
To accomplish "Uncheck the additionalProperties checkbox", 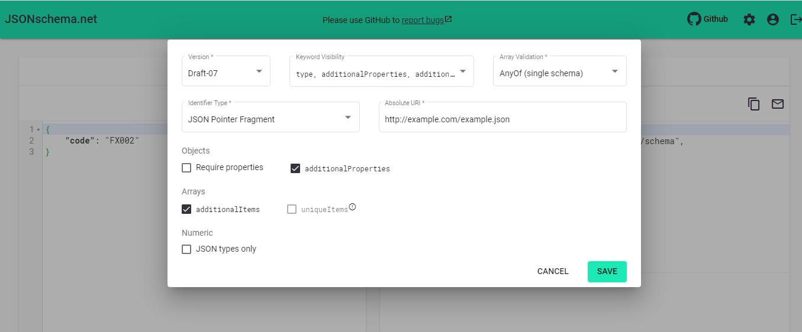I will 295,168.
